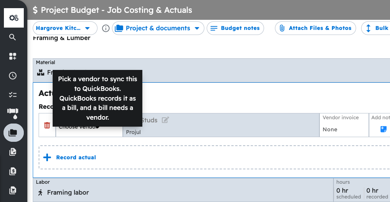Select the highlighted projects folder sidebar icon
Viewport: 390px width, 202px height.
pyautogui.click(x=14, y=133)
